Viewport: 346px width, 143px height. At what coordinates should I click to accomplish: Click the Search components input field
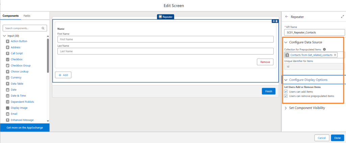coord(25,28)
